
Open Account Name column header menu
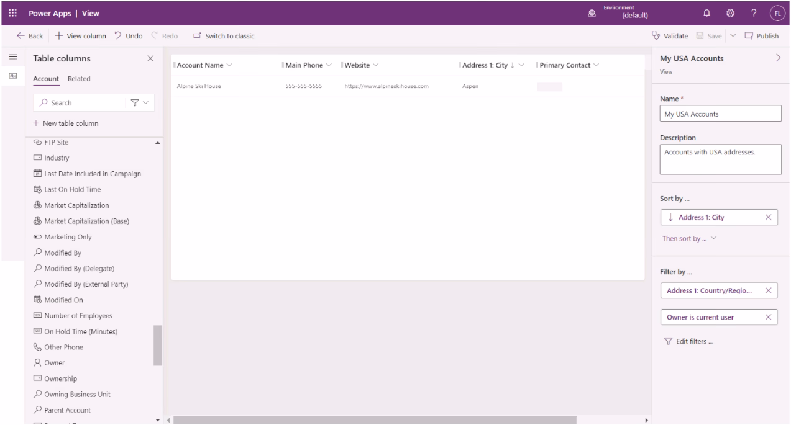(x=229, y=66)
